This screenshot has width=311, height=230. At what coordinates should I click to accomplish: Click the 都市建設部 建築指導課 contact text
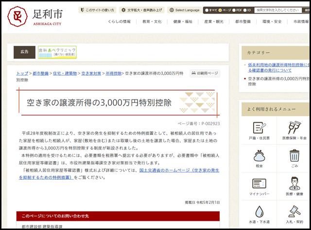click(42, 227)
